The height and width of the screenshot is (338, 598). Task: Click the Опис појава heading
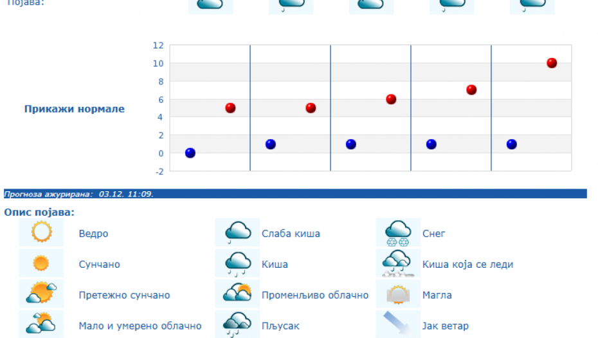pyautogui.click(x=39, y=212)
